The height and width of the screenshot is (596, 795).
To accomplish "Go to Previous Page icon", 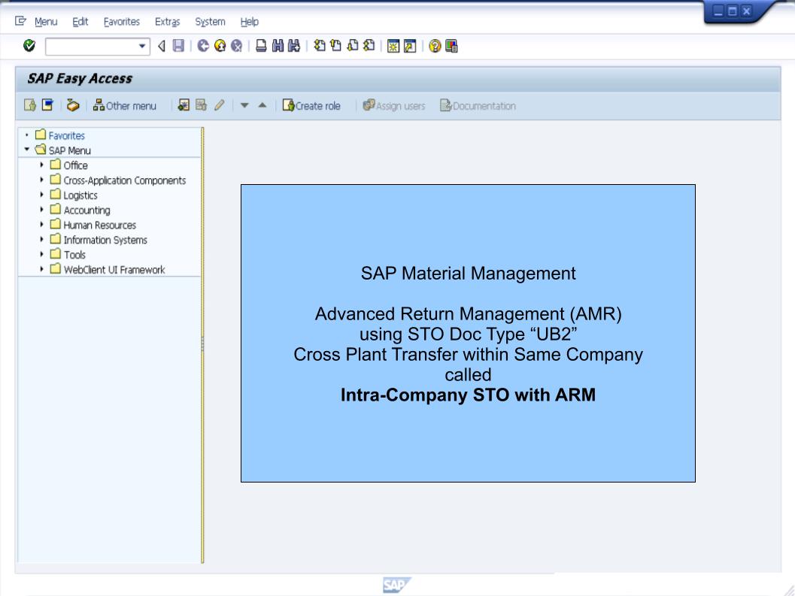I will click(x=335, y=46).
